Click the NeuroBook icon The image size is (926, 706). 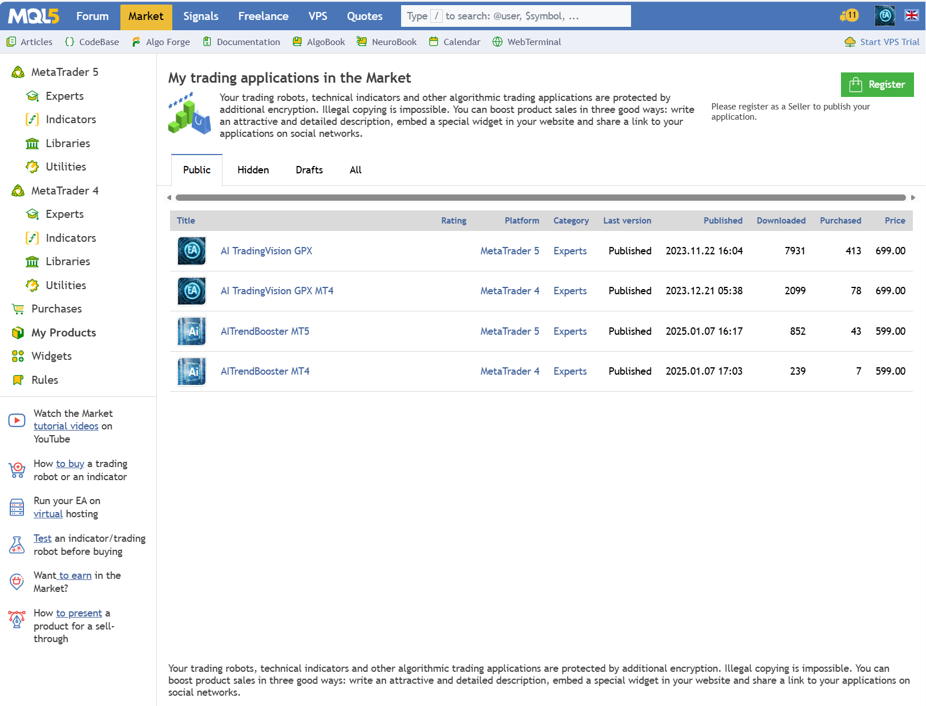coord(362,42)
